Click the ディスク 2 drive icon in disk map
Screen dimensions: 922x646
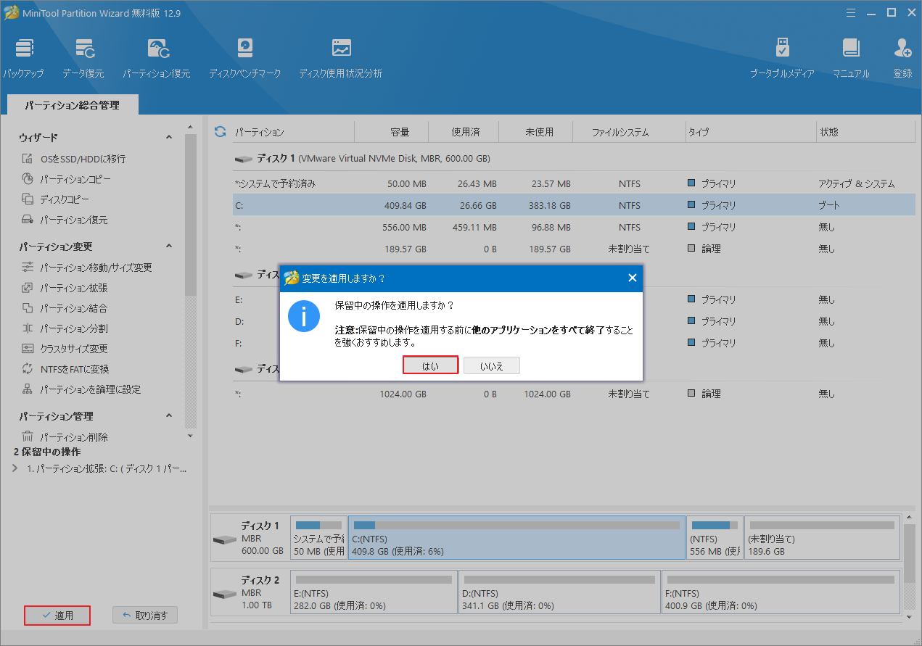[x=224, y=595]
